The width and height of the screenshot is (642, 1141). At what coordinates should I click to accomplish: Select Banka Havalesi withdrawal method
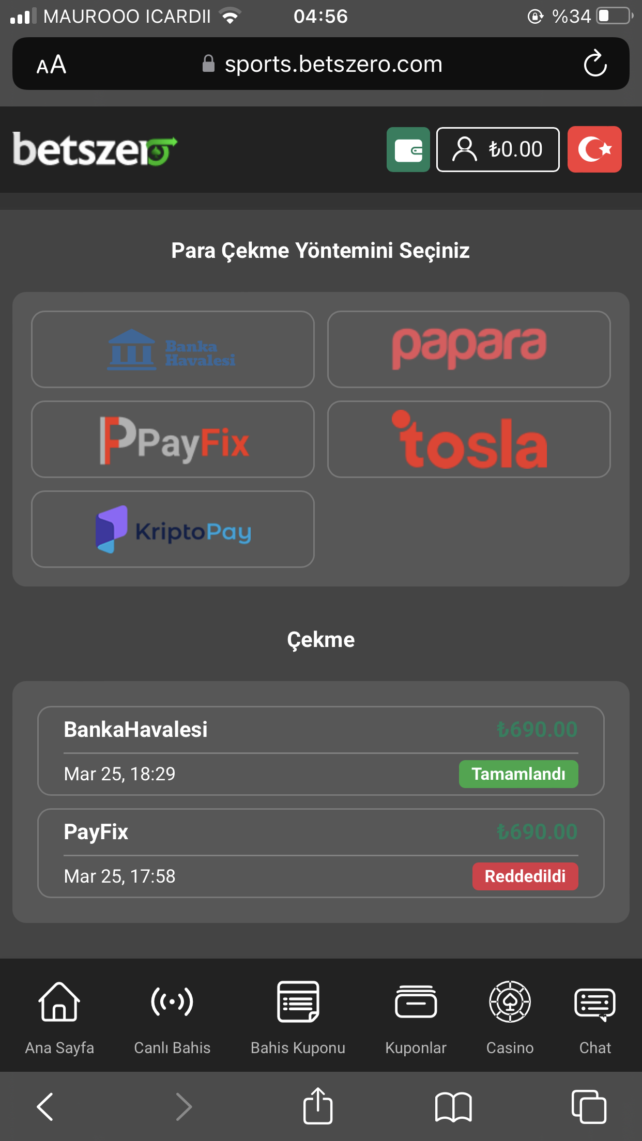coord(173,349)
